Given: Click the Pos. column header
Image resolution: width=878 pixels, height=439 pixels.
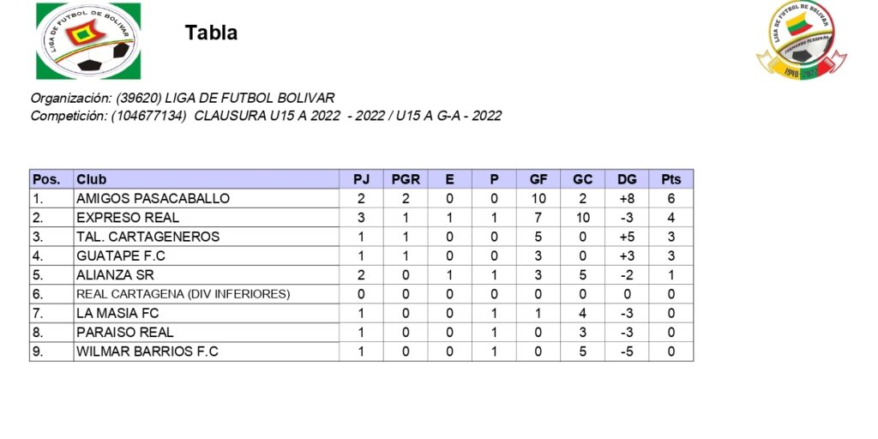Looking at the screenshot, I should click(x=46, y=179).
